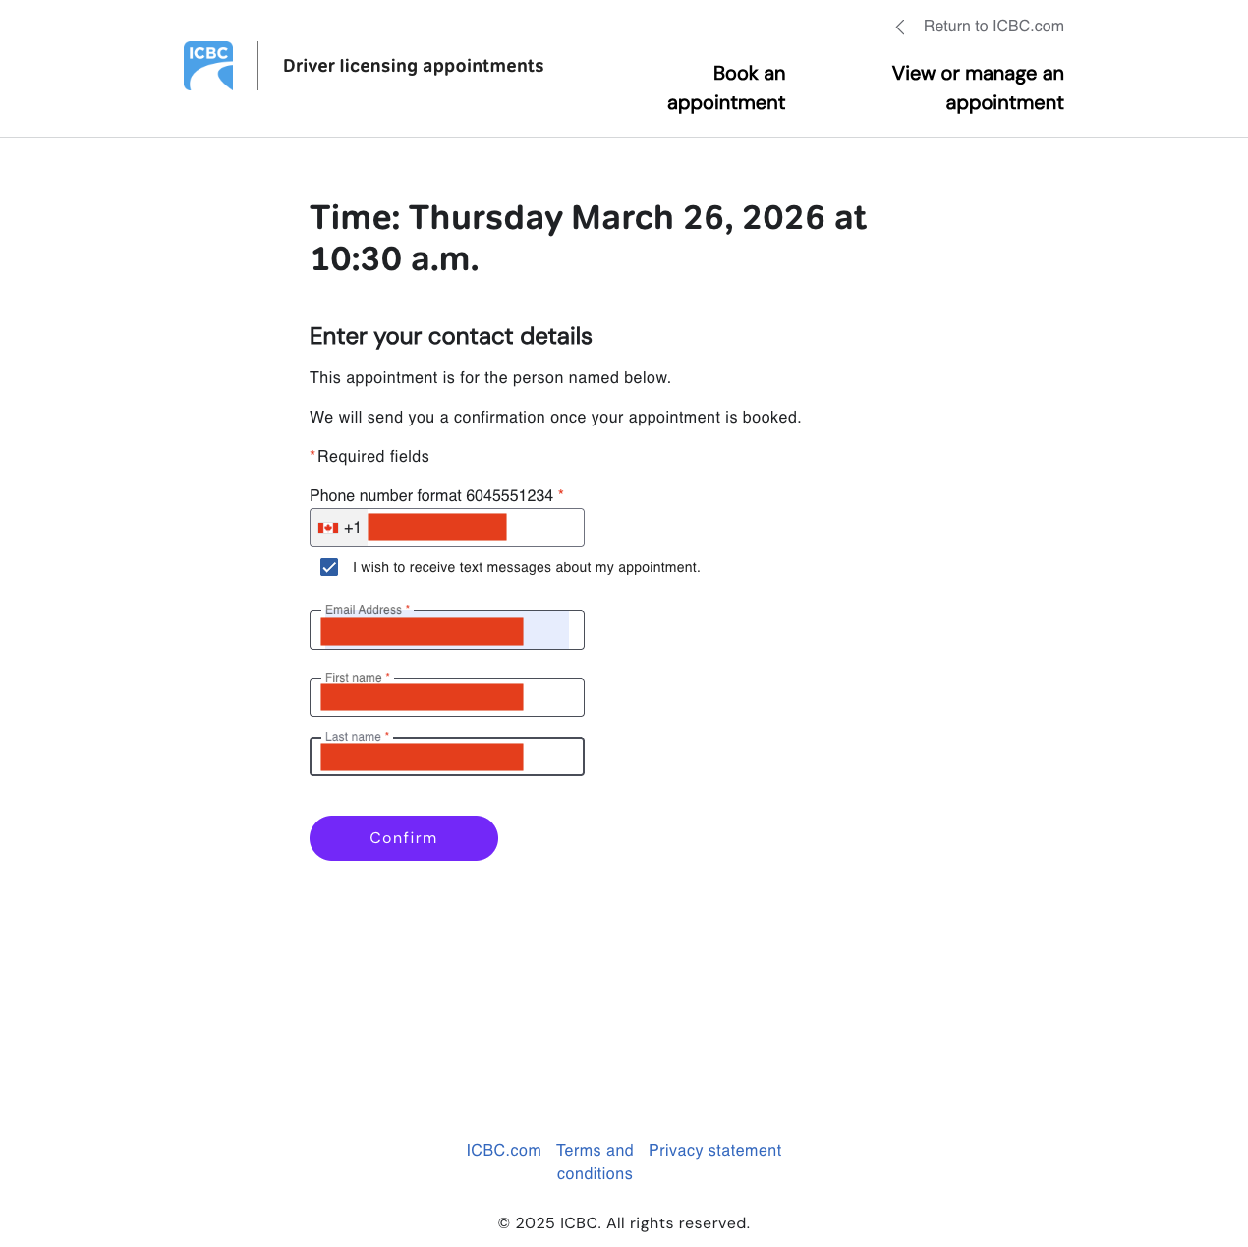Open the Terms and conditions link
This screenshot has height=1247, width=1248.
(x=595, y=1162)
